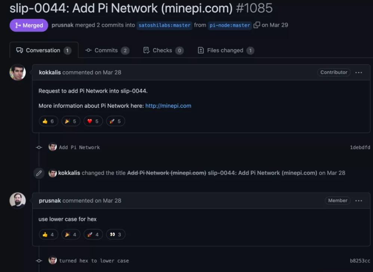373x272 pixels.
Task: Open pi-node:master branch link
Action: click(230, 25)
